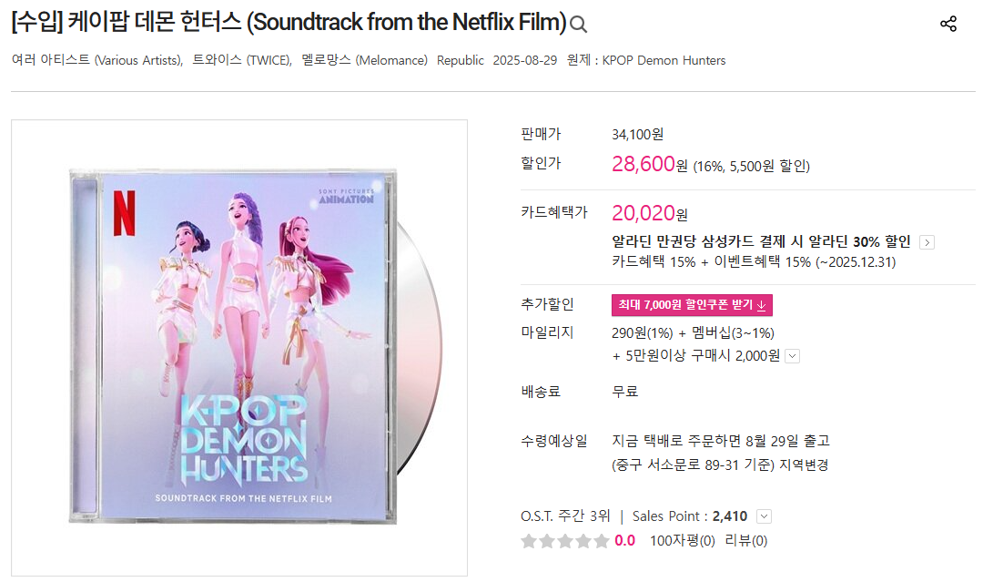The width and height of the screenshot is (983, 582).
Task: Open the 트와이스 (TWICE) artist link
Action: tap(242, 60)
